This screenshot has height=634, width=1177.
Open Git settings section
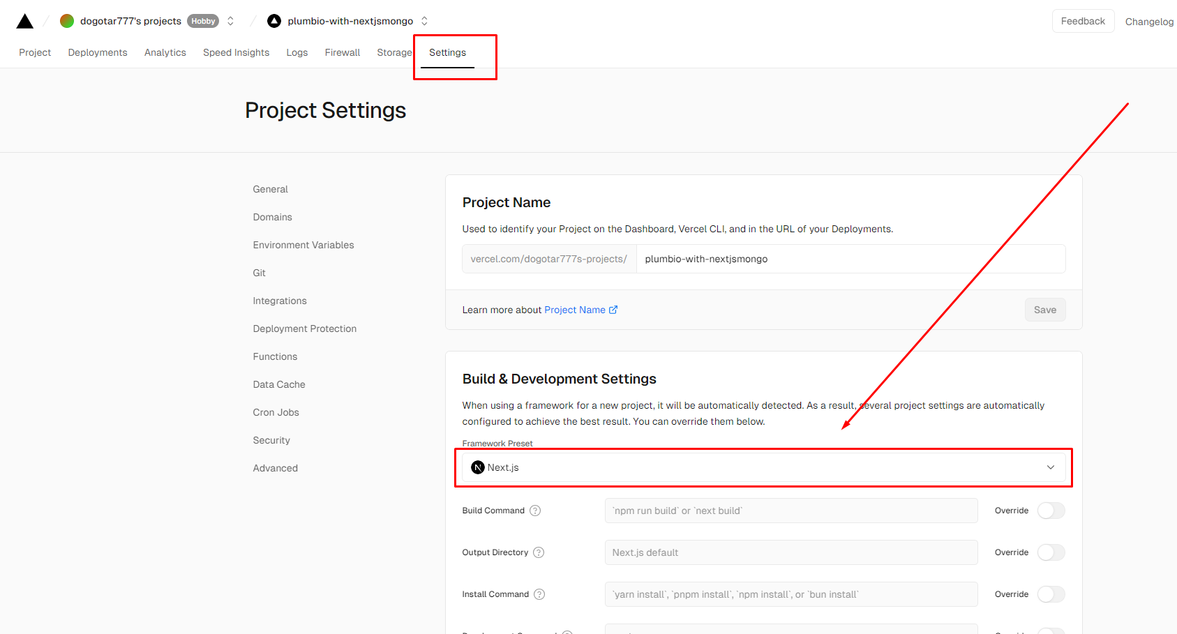[260, 273]
